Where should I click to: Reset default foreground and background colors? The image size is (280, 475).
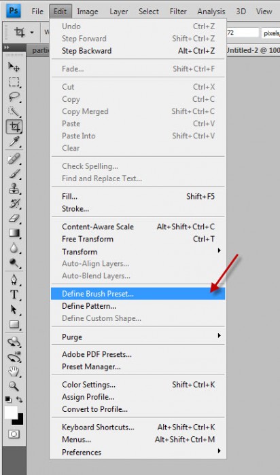click(x=8, y=400)
